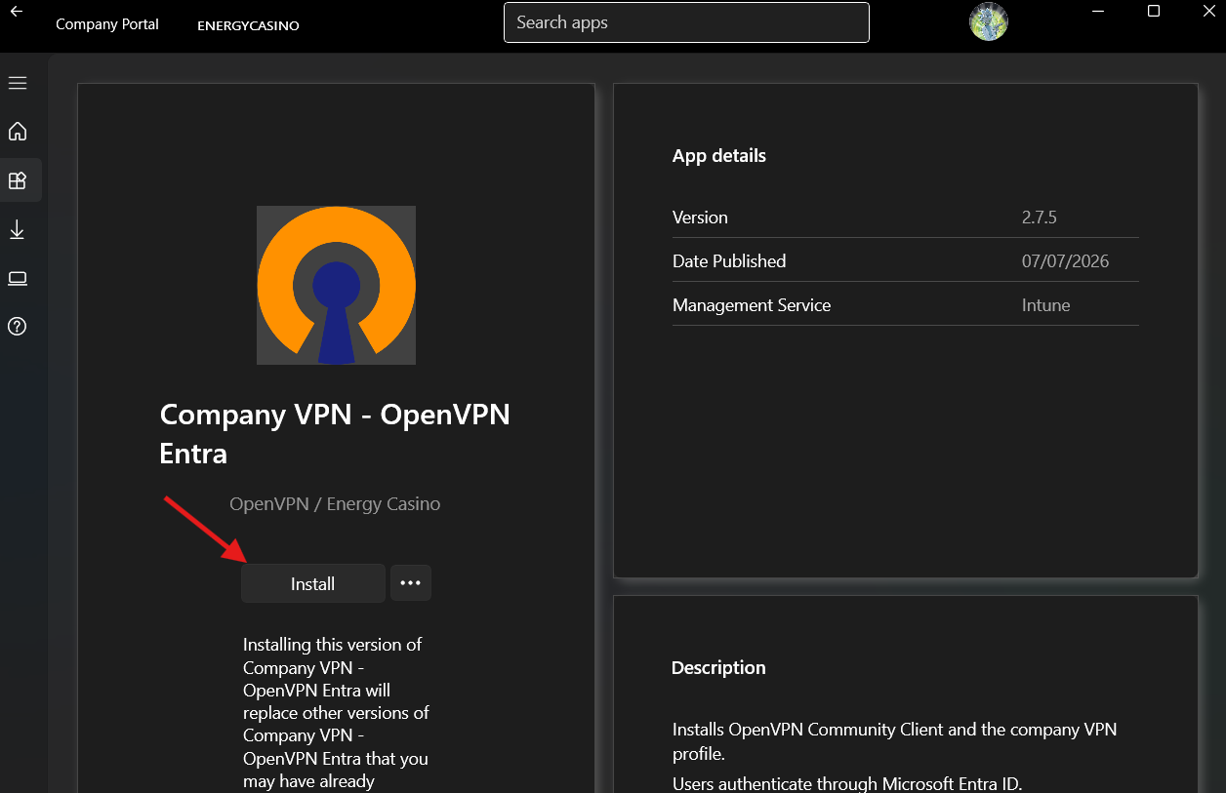Open Downloads & updates sidebar icon
The width and height of the screenshot is (1226, 793).
(18, 229)
